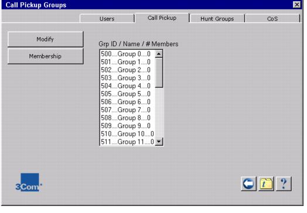Select row 510....Group 10....0
The height and width of the screenshot is (213, 307).
127,134
